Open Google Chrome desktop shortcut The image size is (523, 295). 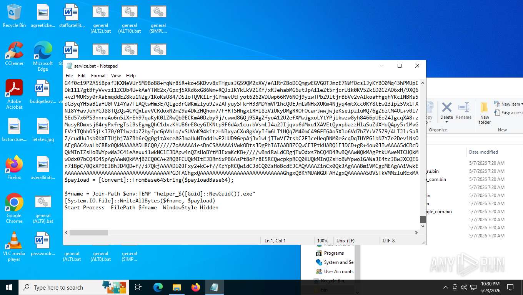(x=14, y=209)
